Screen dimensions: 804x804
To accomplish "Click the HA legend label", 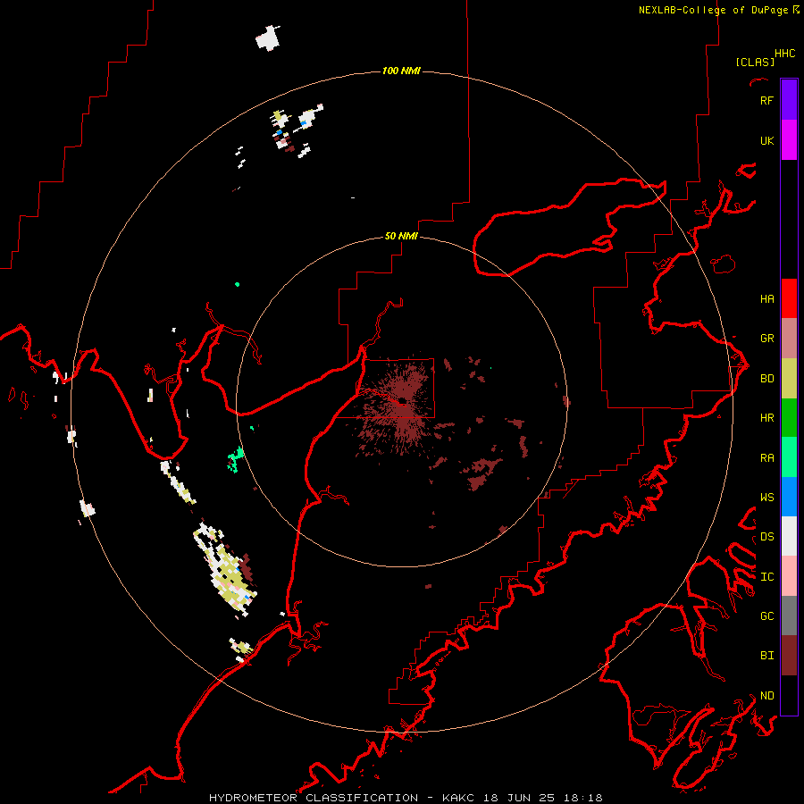I will [766, 298].
